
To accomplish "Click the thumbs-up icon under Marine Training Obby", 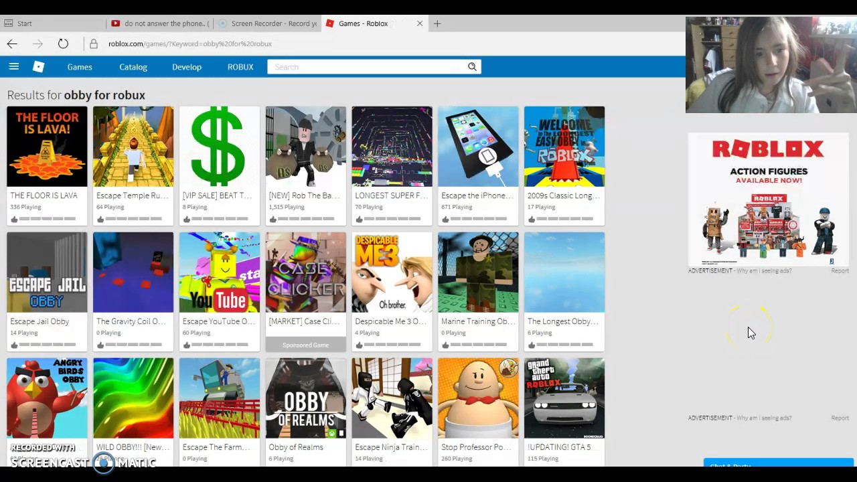I will coord(445,345).
